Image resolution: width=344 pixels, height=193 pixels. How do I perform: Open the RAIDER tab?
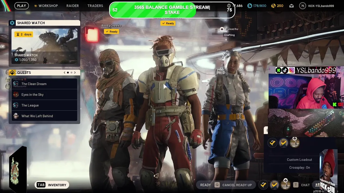pos(73,6)
